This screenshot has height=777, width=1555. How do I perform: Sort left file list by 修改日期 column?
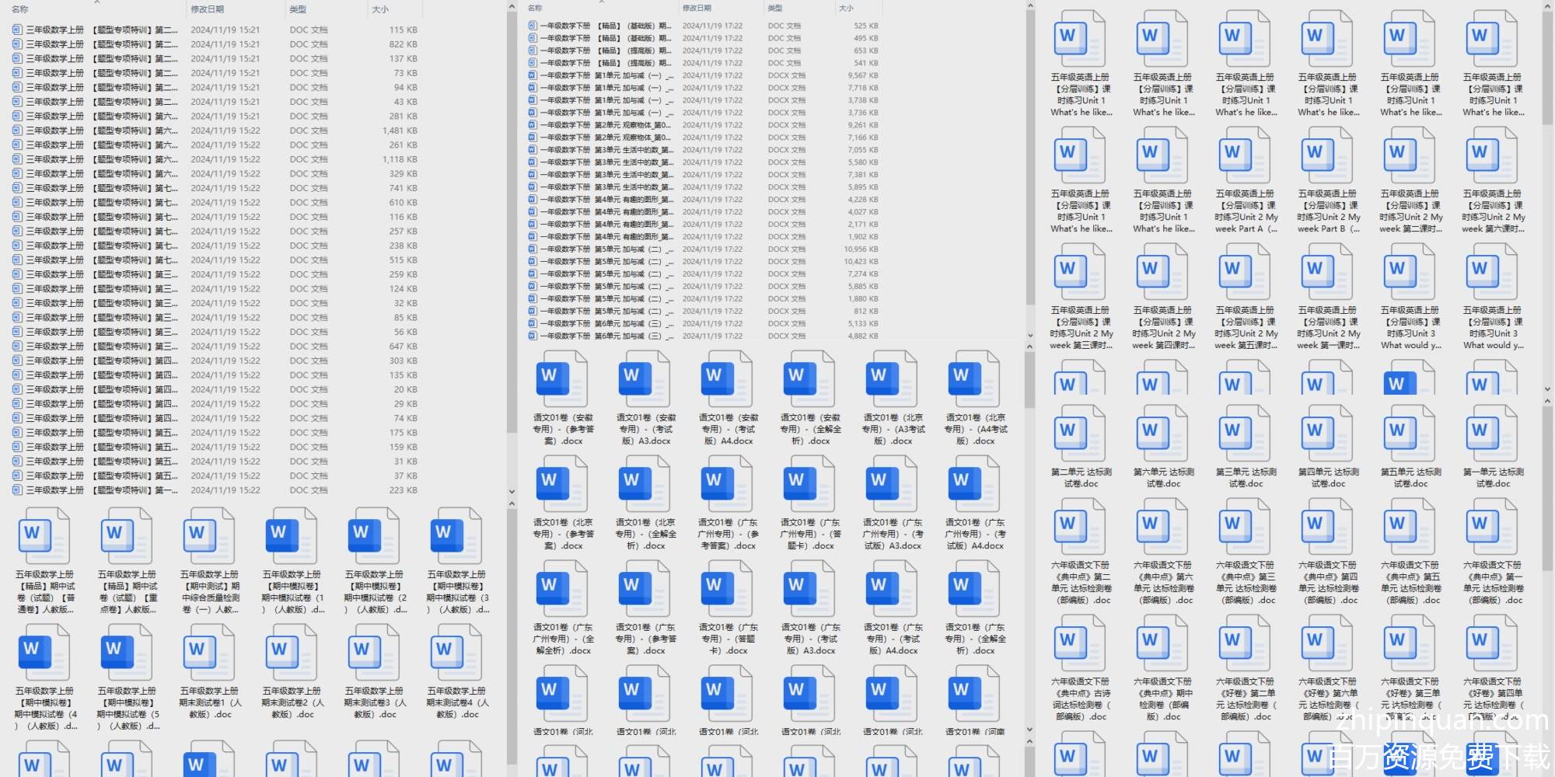208,9
